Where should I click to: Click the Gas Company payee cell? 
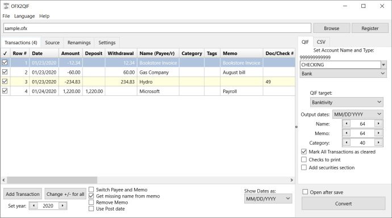[x=158, y=72]
